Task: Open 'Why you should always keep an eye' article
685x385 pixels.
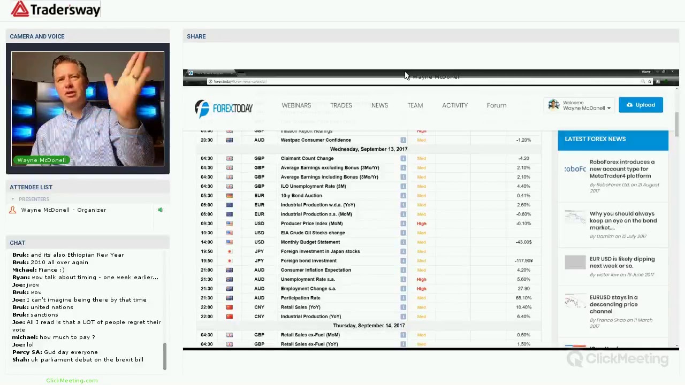Action: point(623,220)
